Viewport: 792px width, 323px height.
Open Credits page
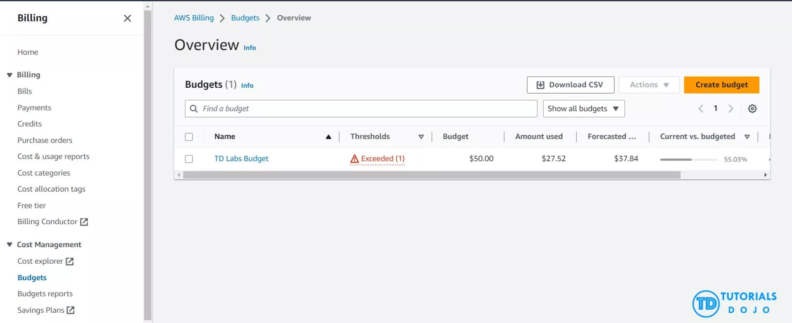[x=29, y=124]
